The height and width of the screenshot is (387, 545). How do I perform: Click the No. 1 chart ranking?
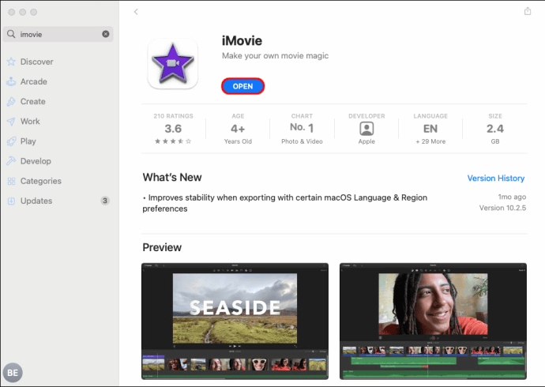tap(302, 127)
